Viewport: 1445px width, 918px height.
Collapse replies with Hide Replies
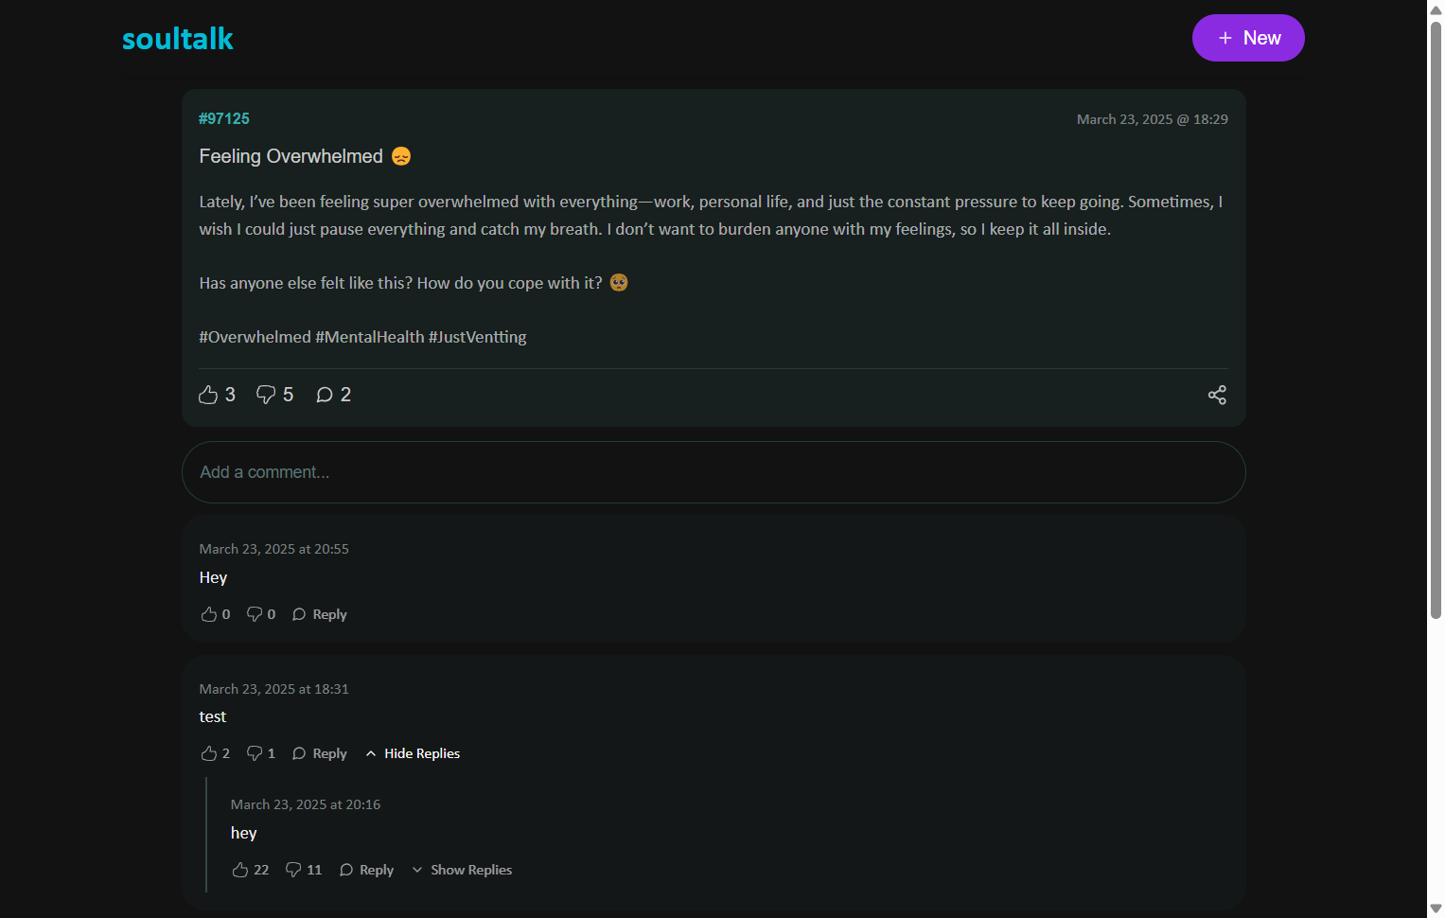413,753
